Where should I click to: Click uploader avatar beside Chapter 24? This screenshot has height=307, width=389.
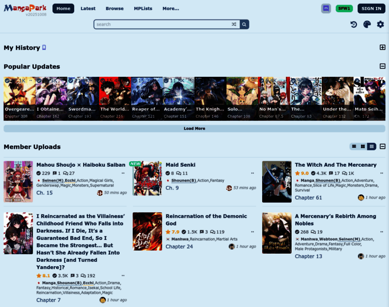[232, 247]
